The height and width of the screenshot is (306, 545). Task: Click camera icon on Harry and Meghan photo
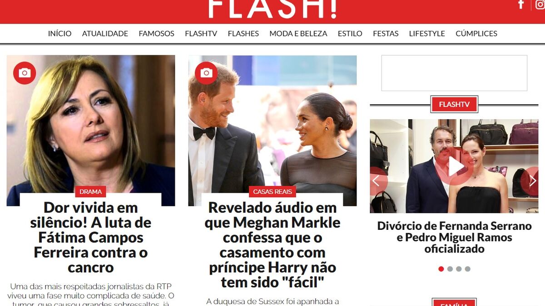[x=206, y=73]
